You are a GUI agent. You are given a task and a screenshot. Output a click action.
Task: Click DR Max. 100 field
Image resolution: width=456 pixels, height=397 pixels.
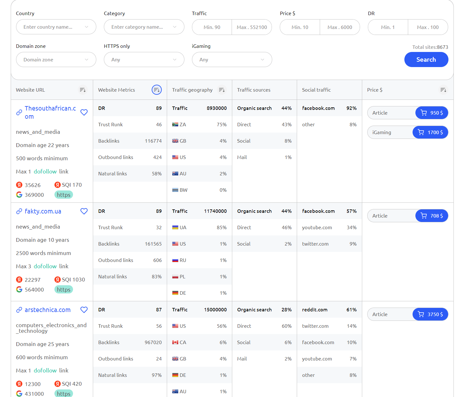(428, 27)
